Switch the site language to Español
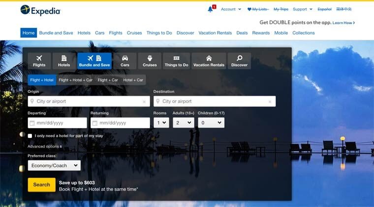Viewport: 374px width, 207px height. pyautogui.click(x=324, y=9)
